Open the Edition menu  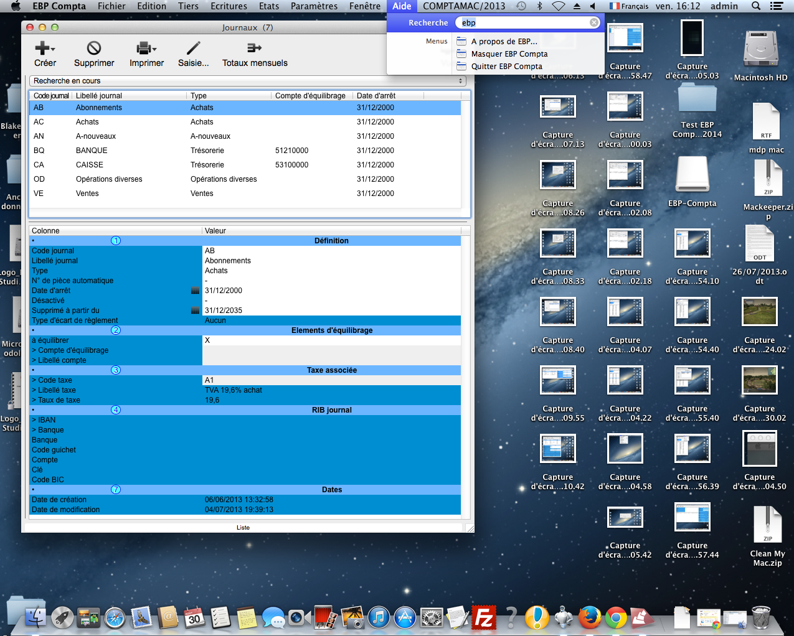click(x=152, y=6)
